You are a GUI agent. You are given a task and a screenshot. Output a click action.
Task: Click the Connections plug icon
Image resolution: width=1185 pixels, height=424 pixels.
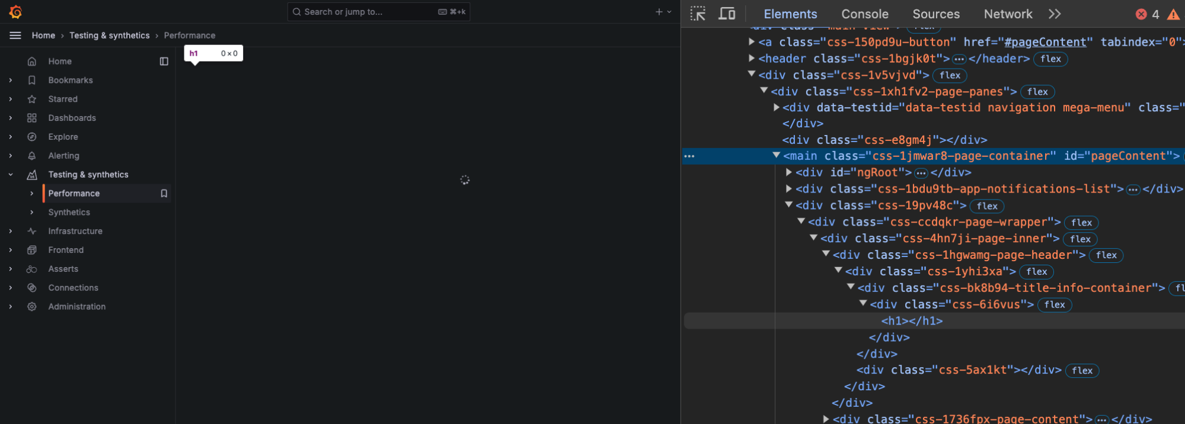point(32,288)
